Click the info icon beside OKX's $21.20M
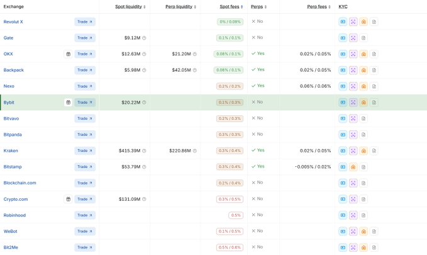Image resolution: width=427 pixels, height=255 pixels. pos(195,54)
